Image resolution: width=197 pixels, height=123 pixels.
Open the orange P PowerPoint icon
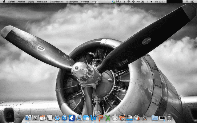[x=100, y=118]
